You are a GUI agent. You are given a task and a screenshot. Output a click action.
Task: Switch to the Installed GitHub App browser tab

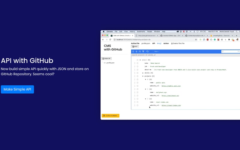pos(171,35)
